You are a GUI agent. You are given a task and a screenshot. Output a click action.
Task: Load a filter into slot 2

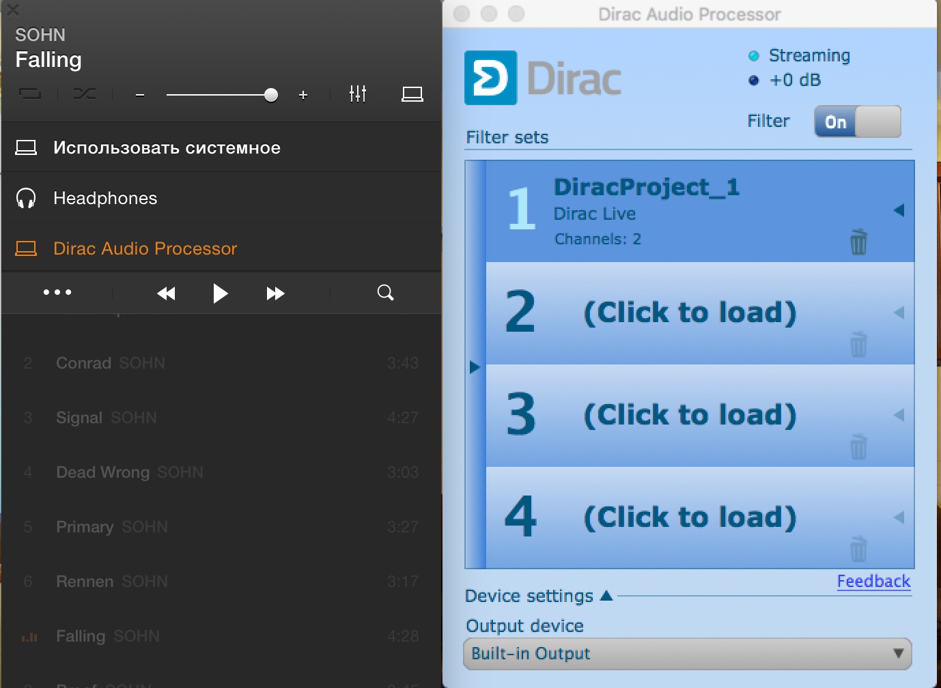(690, 313)
